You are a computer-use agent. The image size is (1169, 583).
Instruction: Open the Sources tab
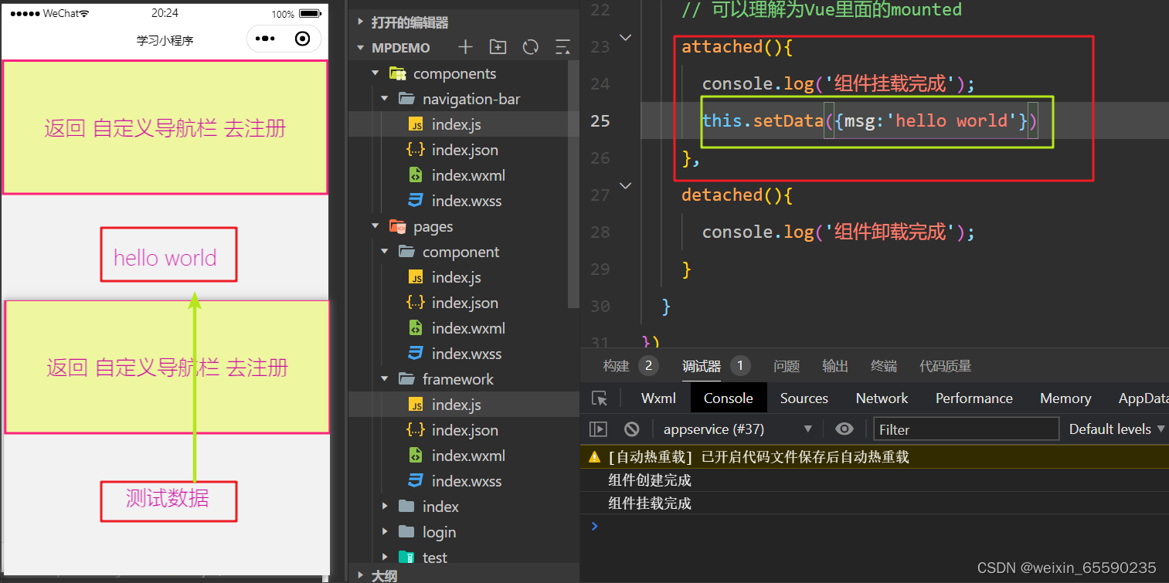pos(804,398)
